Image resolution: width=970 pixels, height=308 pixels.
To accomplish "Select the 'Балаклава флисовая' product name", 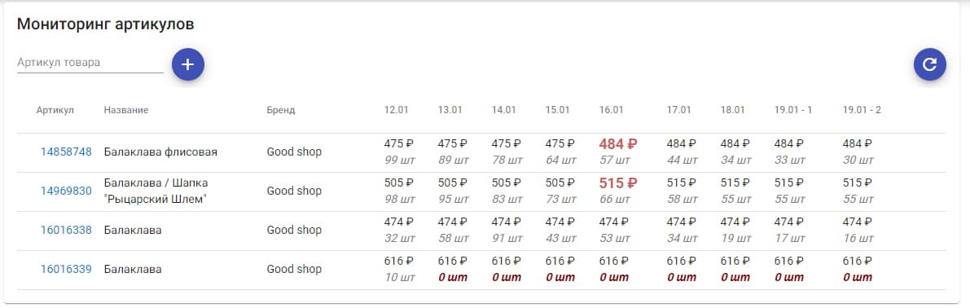I will [160, 152].
